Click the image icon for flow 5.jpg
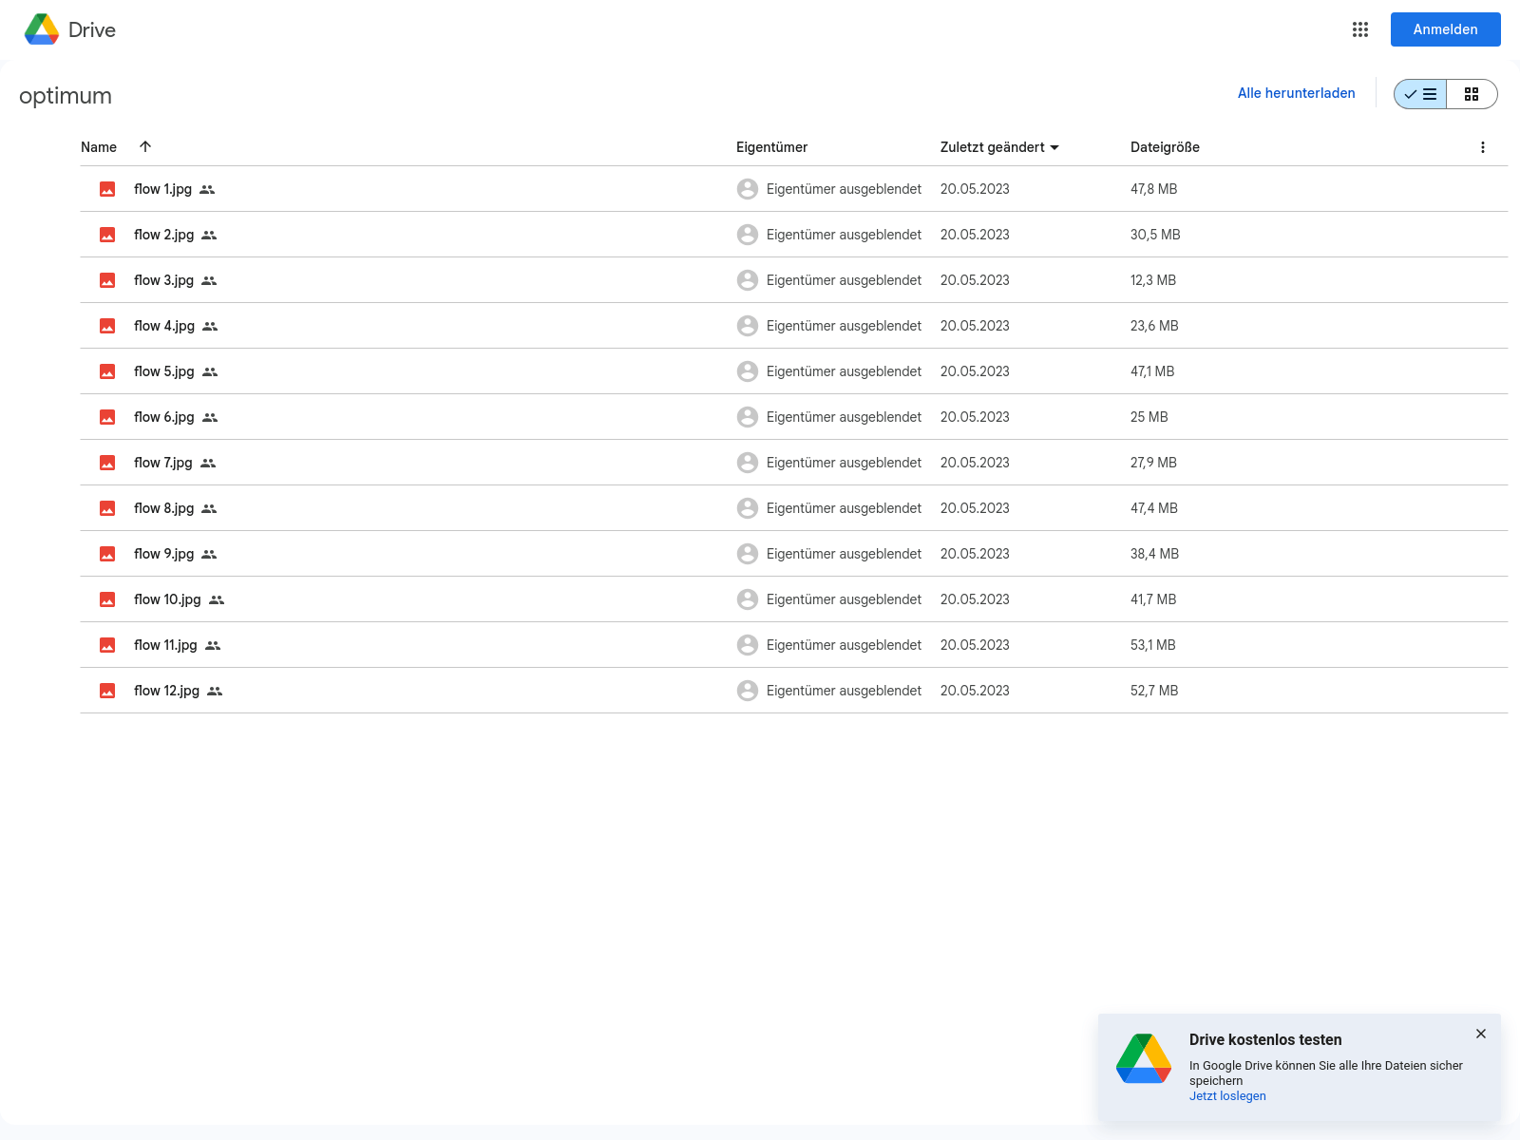 pyautogui.click(x=107, y=371)
